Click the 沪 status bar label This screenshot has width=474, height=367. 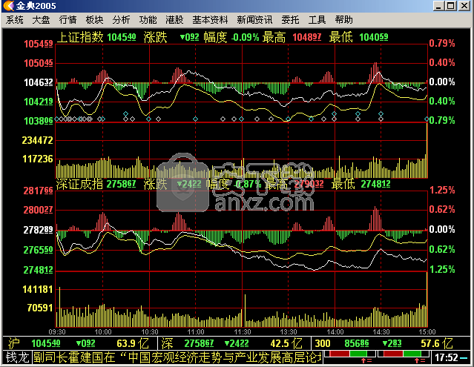(14, 343)
